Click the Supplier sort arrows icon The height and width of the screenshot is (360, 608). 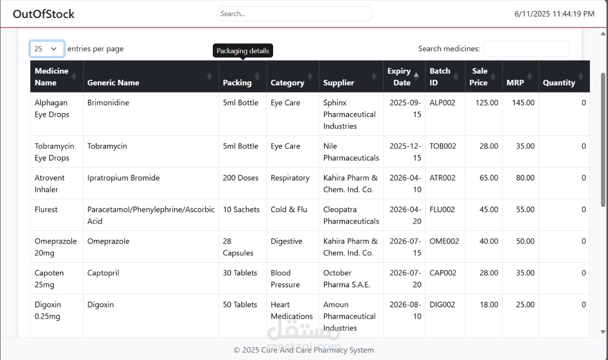tap(374, 76)
